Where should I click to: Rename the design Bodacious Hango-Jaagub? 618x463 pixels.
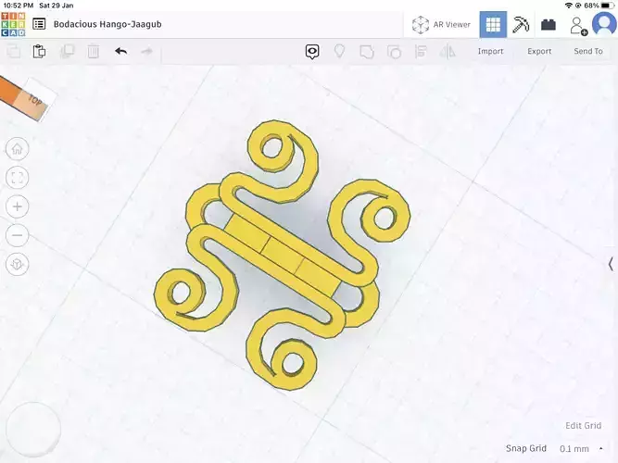[x=107, y=24]
